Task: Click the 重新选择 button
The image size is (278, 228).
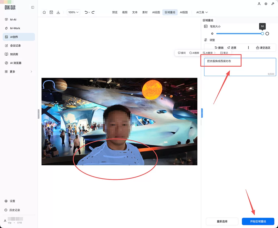Action: coord(222,221)
